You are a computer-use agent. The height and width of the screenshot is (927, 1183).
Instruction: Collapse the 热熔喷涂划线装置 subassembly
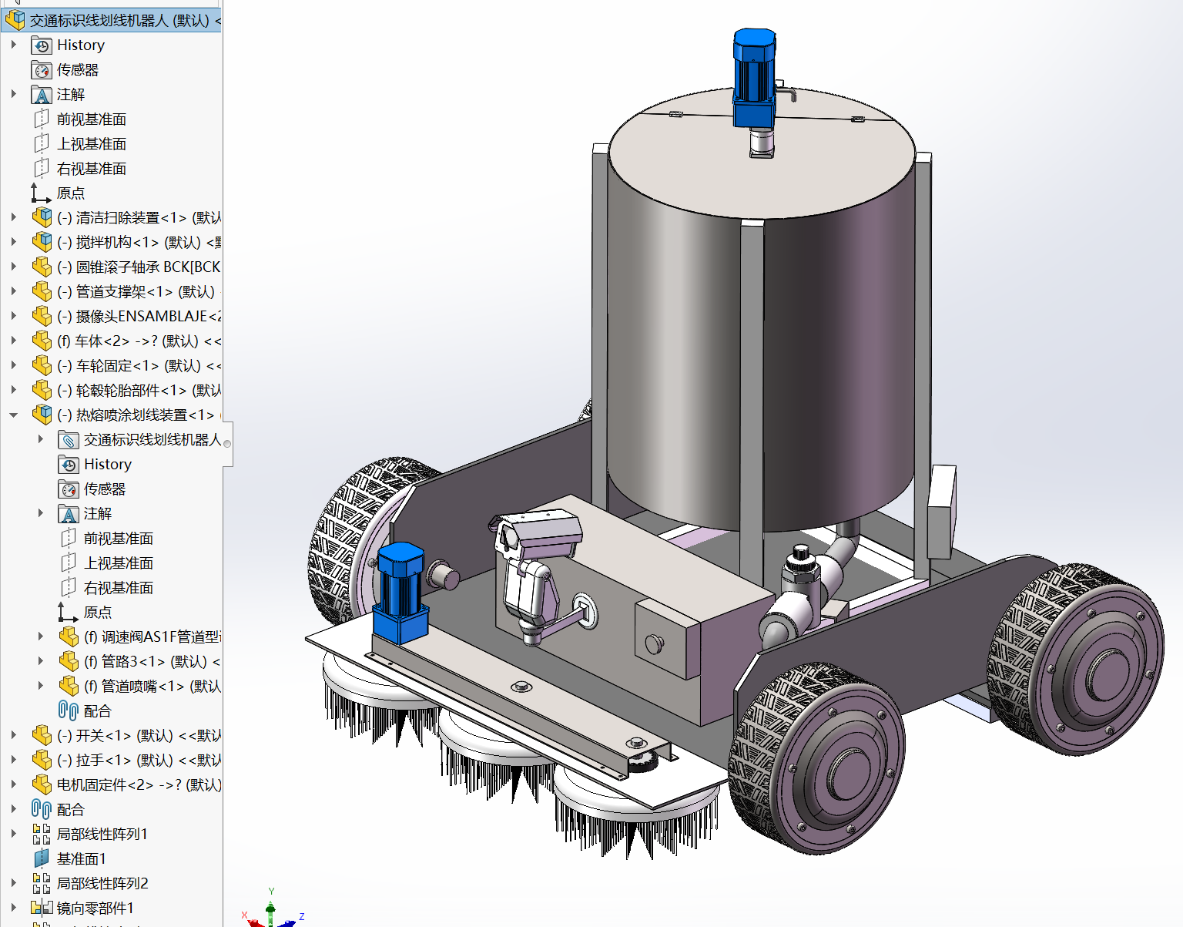(14, 415)
